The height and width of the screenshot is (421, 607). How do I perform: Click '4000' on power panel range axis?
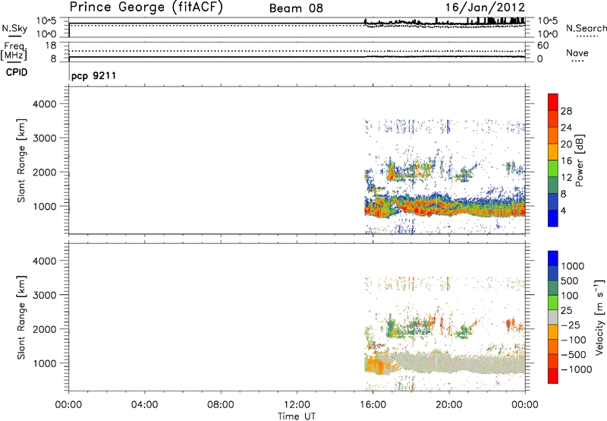tap(45, 104)
